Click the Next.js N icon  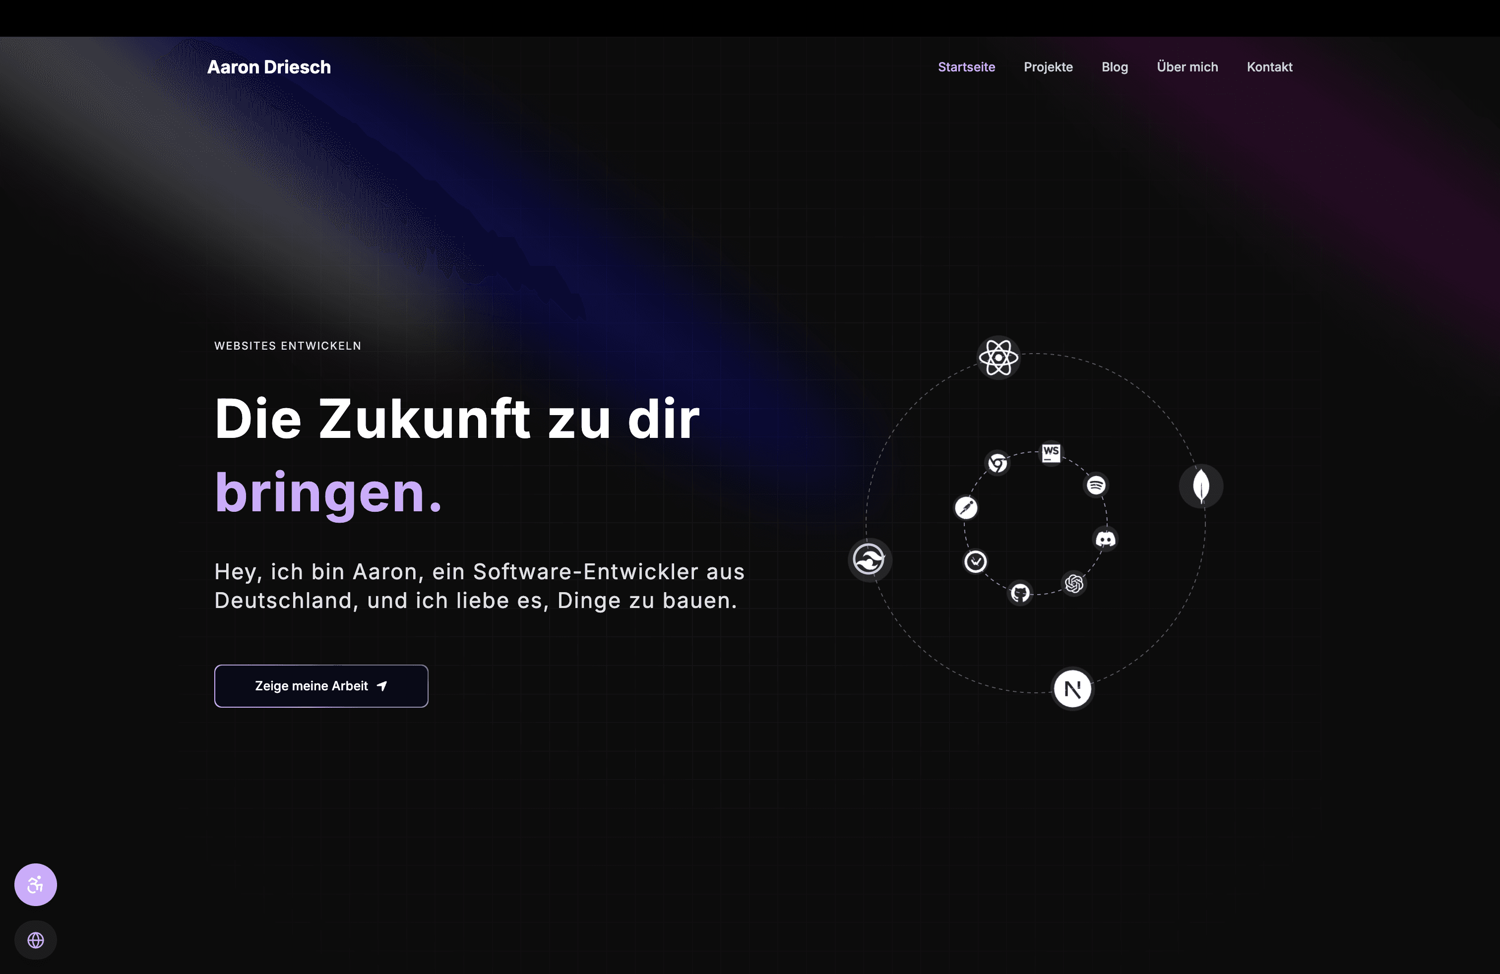tap(1073, 689)
